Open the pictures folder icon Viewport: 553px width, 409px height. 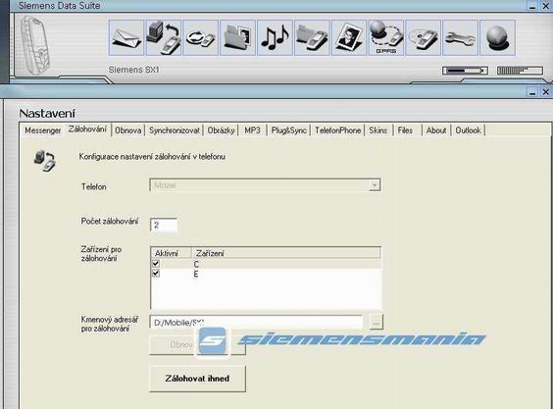[x=237, y=37]
